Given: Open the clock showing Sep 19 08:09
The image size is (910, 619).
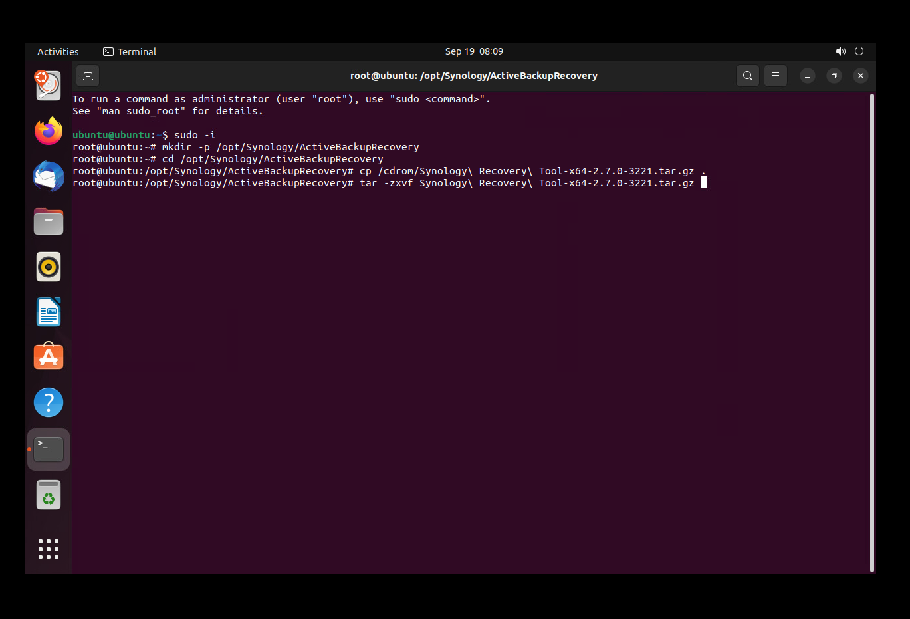Looking at the screenshot, I should (x=474, y=51).
